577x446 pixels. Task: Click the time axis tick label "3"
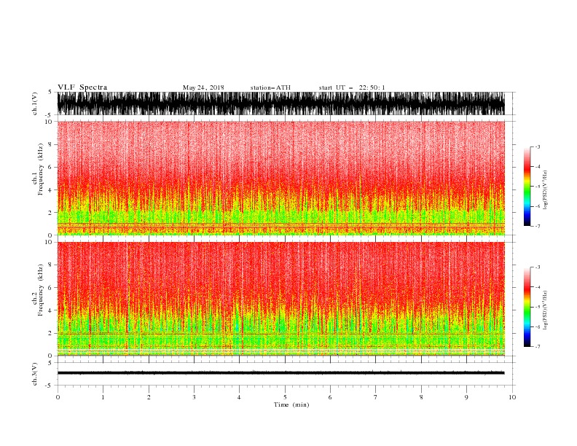pyautogui.click(x=194, y=397)
